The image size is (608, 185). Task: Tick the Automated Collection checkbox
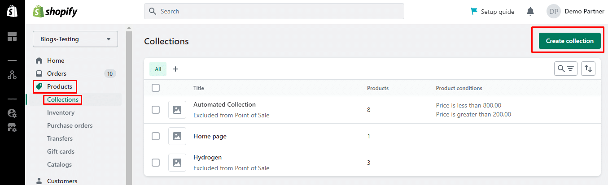[x=156, y=110]
